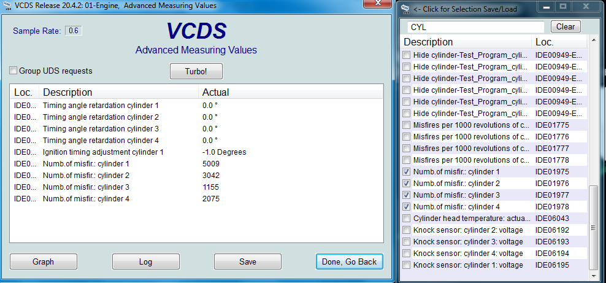Select Timing angle retardation cylinder 3 row
The image size is (606, 283).
196,129
